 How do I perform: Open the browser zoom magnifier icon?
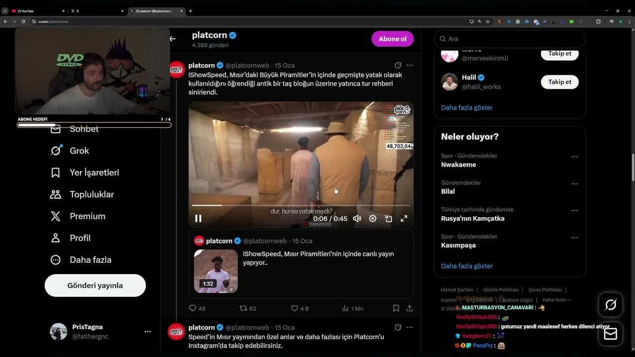point(479,22)
